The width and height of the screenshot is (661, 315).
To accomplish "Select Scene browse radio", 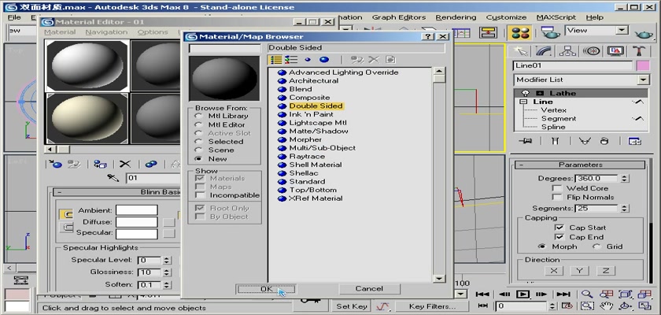I will pyautogui.click(x=198, y=150).
